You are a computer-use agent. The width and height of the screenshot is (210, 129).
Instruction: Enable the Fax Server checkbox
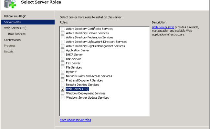coord(63,63)
